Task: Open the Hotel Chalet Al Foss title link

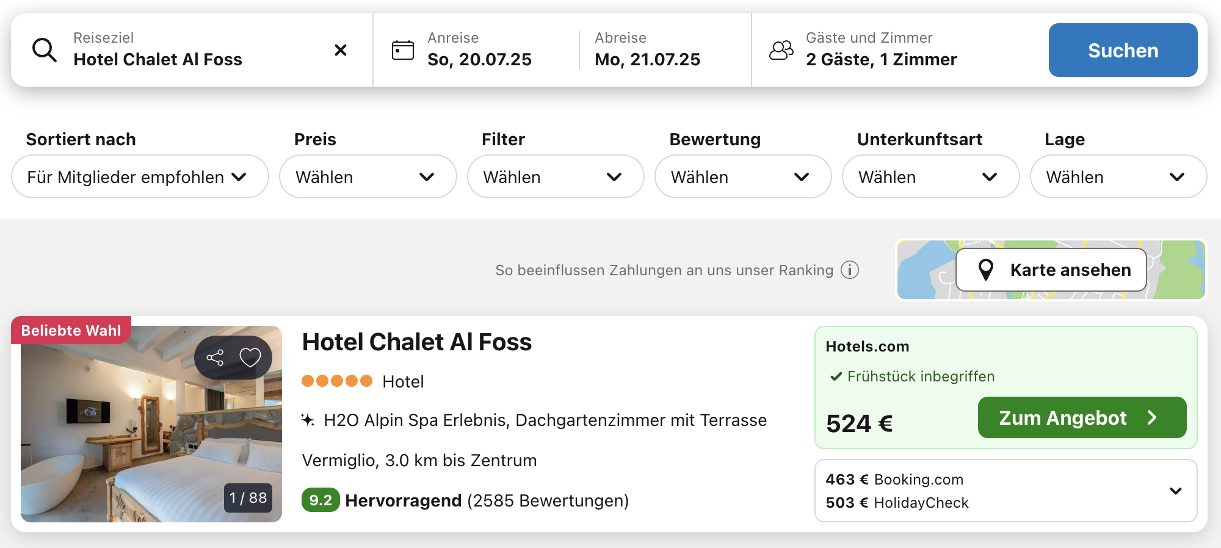Action: pos(417,342)
